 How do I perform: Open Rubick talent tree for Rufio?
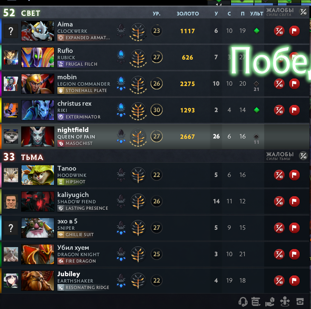coord(138,57)
